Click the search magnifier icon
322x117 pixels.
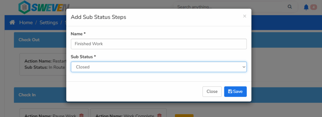click(x=290, y=7)
